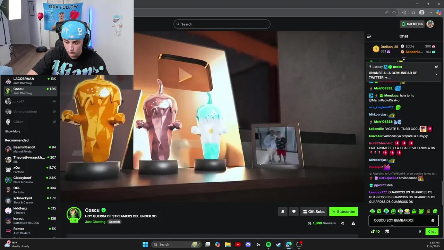This screenshot has width=444, height=250.
Task: Send message with green Chat button
Action: 432,232
